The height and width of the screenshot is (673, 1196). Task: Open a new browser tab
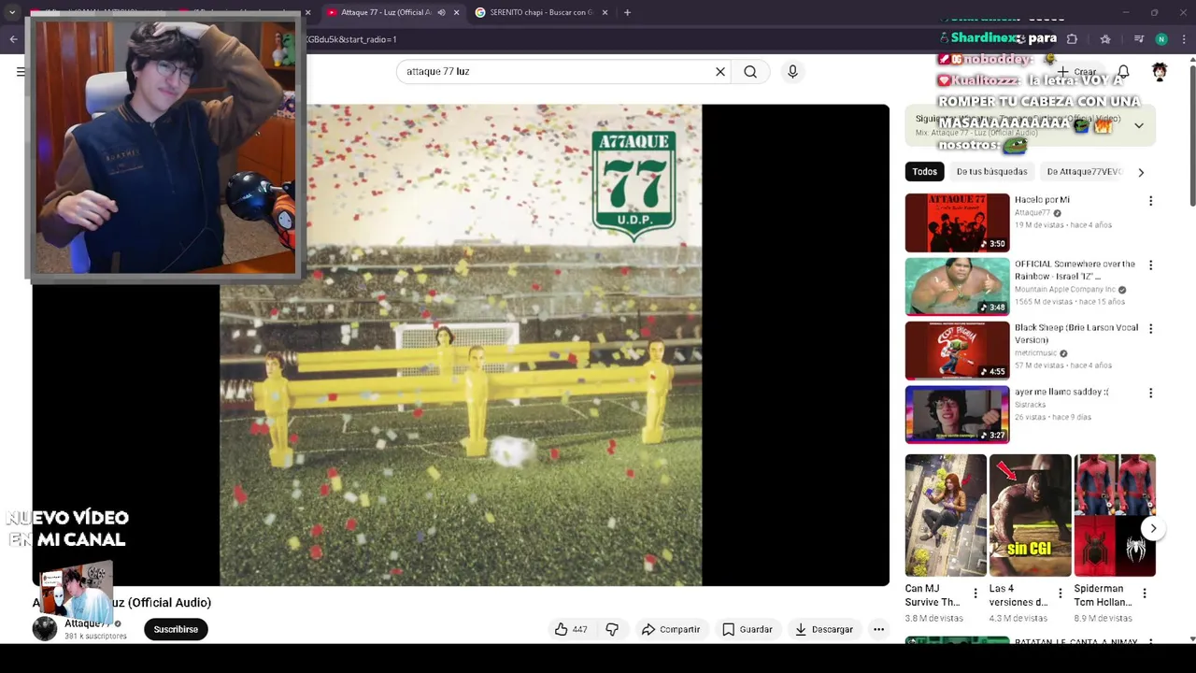(627, 13)
